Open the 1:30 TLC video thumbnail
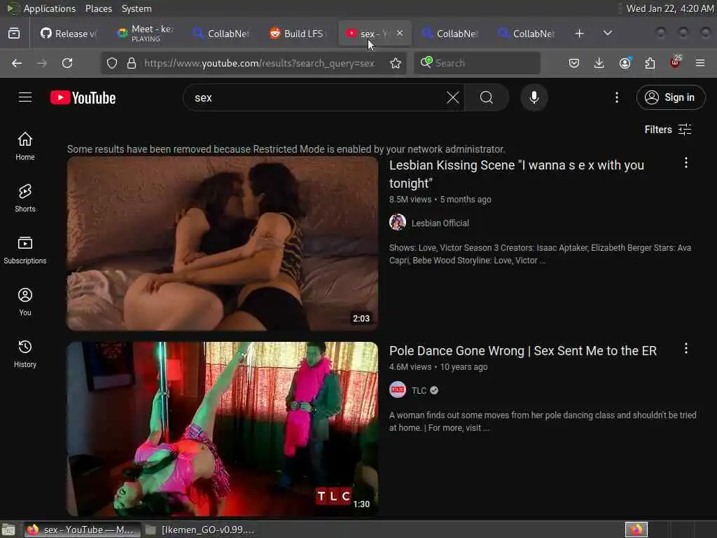The image size is (717, 538). tap(222, 429)
